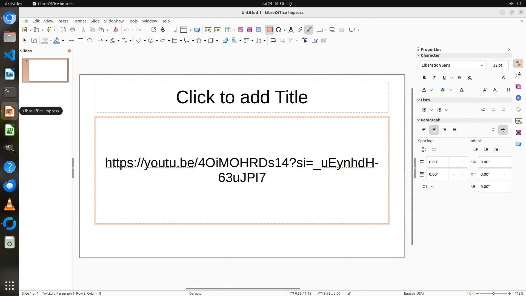
Task: Collapse the Paragraph section
Action: click(x=419, y=120)
